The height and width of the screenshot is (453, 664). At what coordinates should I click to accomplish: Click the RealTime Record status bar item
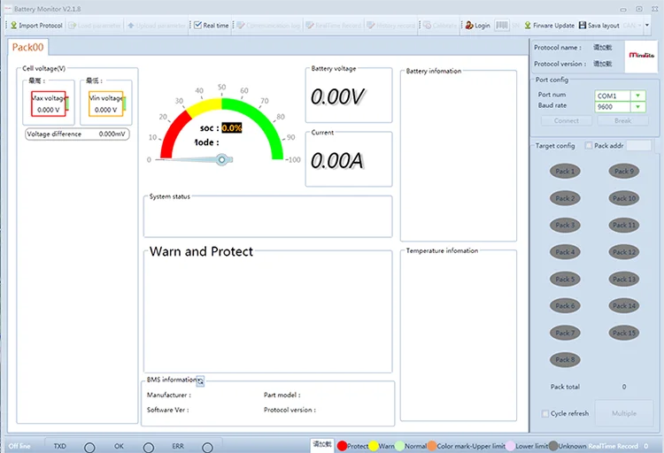(614, 447)
